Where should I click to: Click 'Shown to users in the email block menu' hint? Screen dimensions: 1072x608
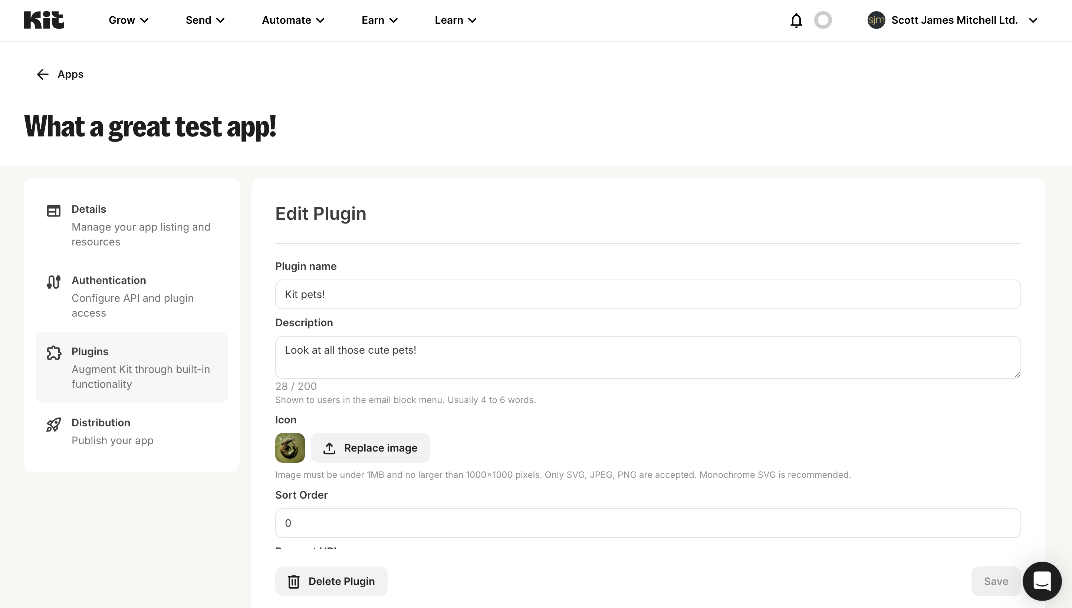[x=405, y=400]
